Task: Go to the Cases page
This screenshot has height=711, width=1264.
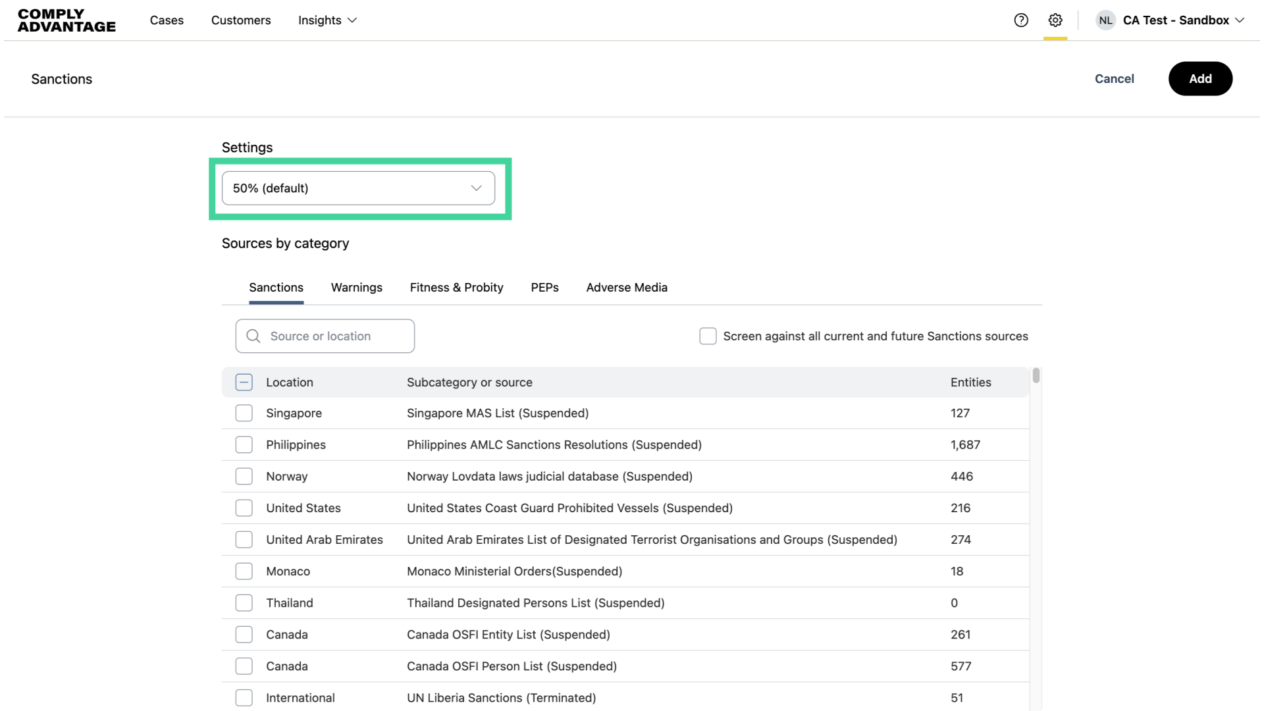Action: tap(167, 20)
